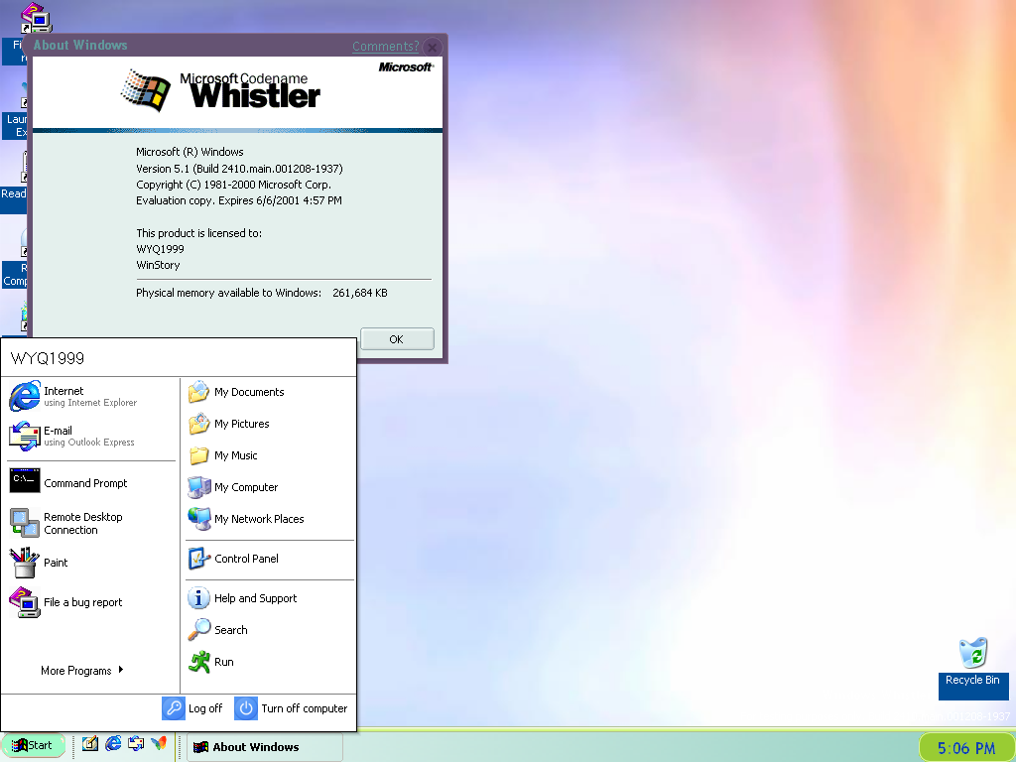Image resolution: width=1016 pixels, height=762 pixels.
Task: Click the My Computer icon
Action: [198, 486]
